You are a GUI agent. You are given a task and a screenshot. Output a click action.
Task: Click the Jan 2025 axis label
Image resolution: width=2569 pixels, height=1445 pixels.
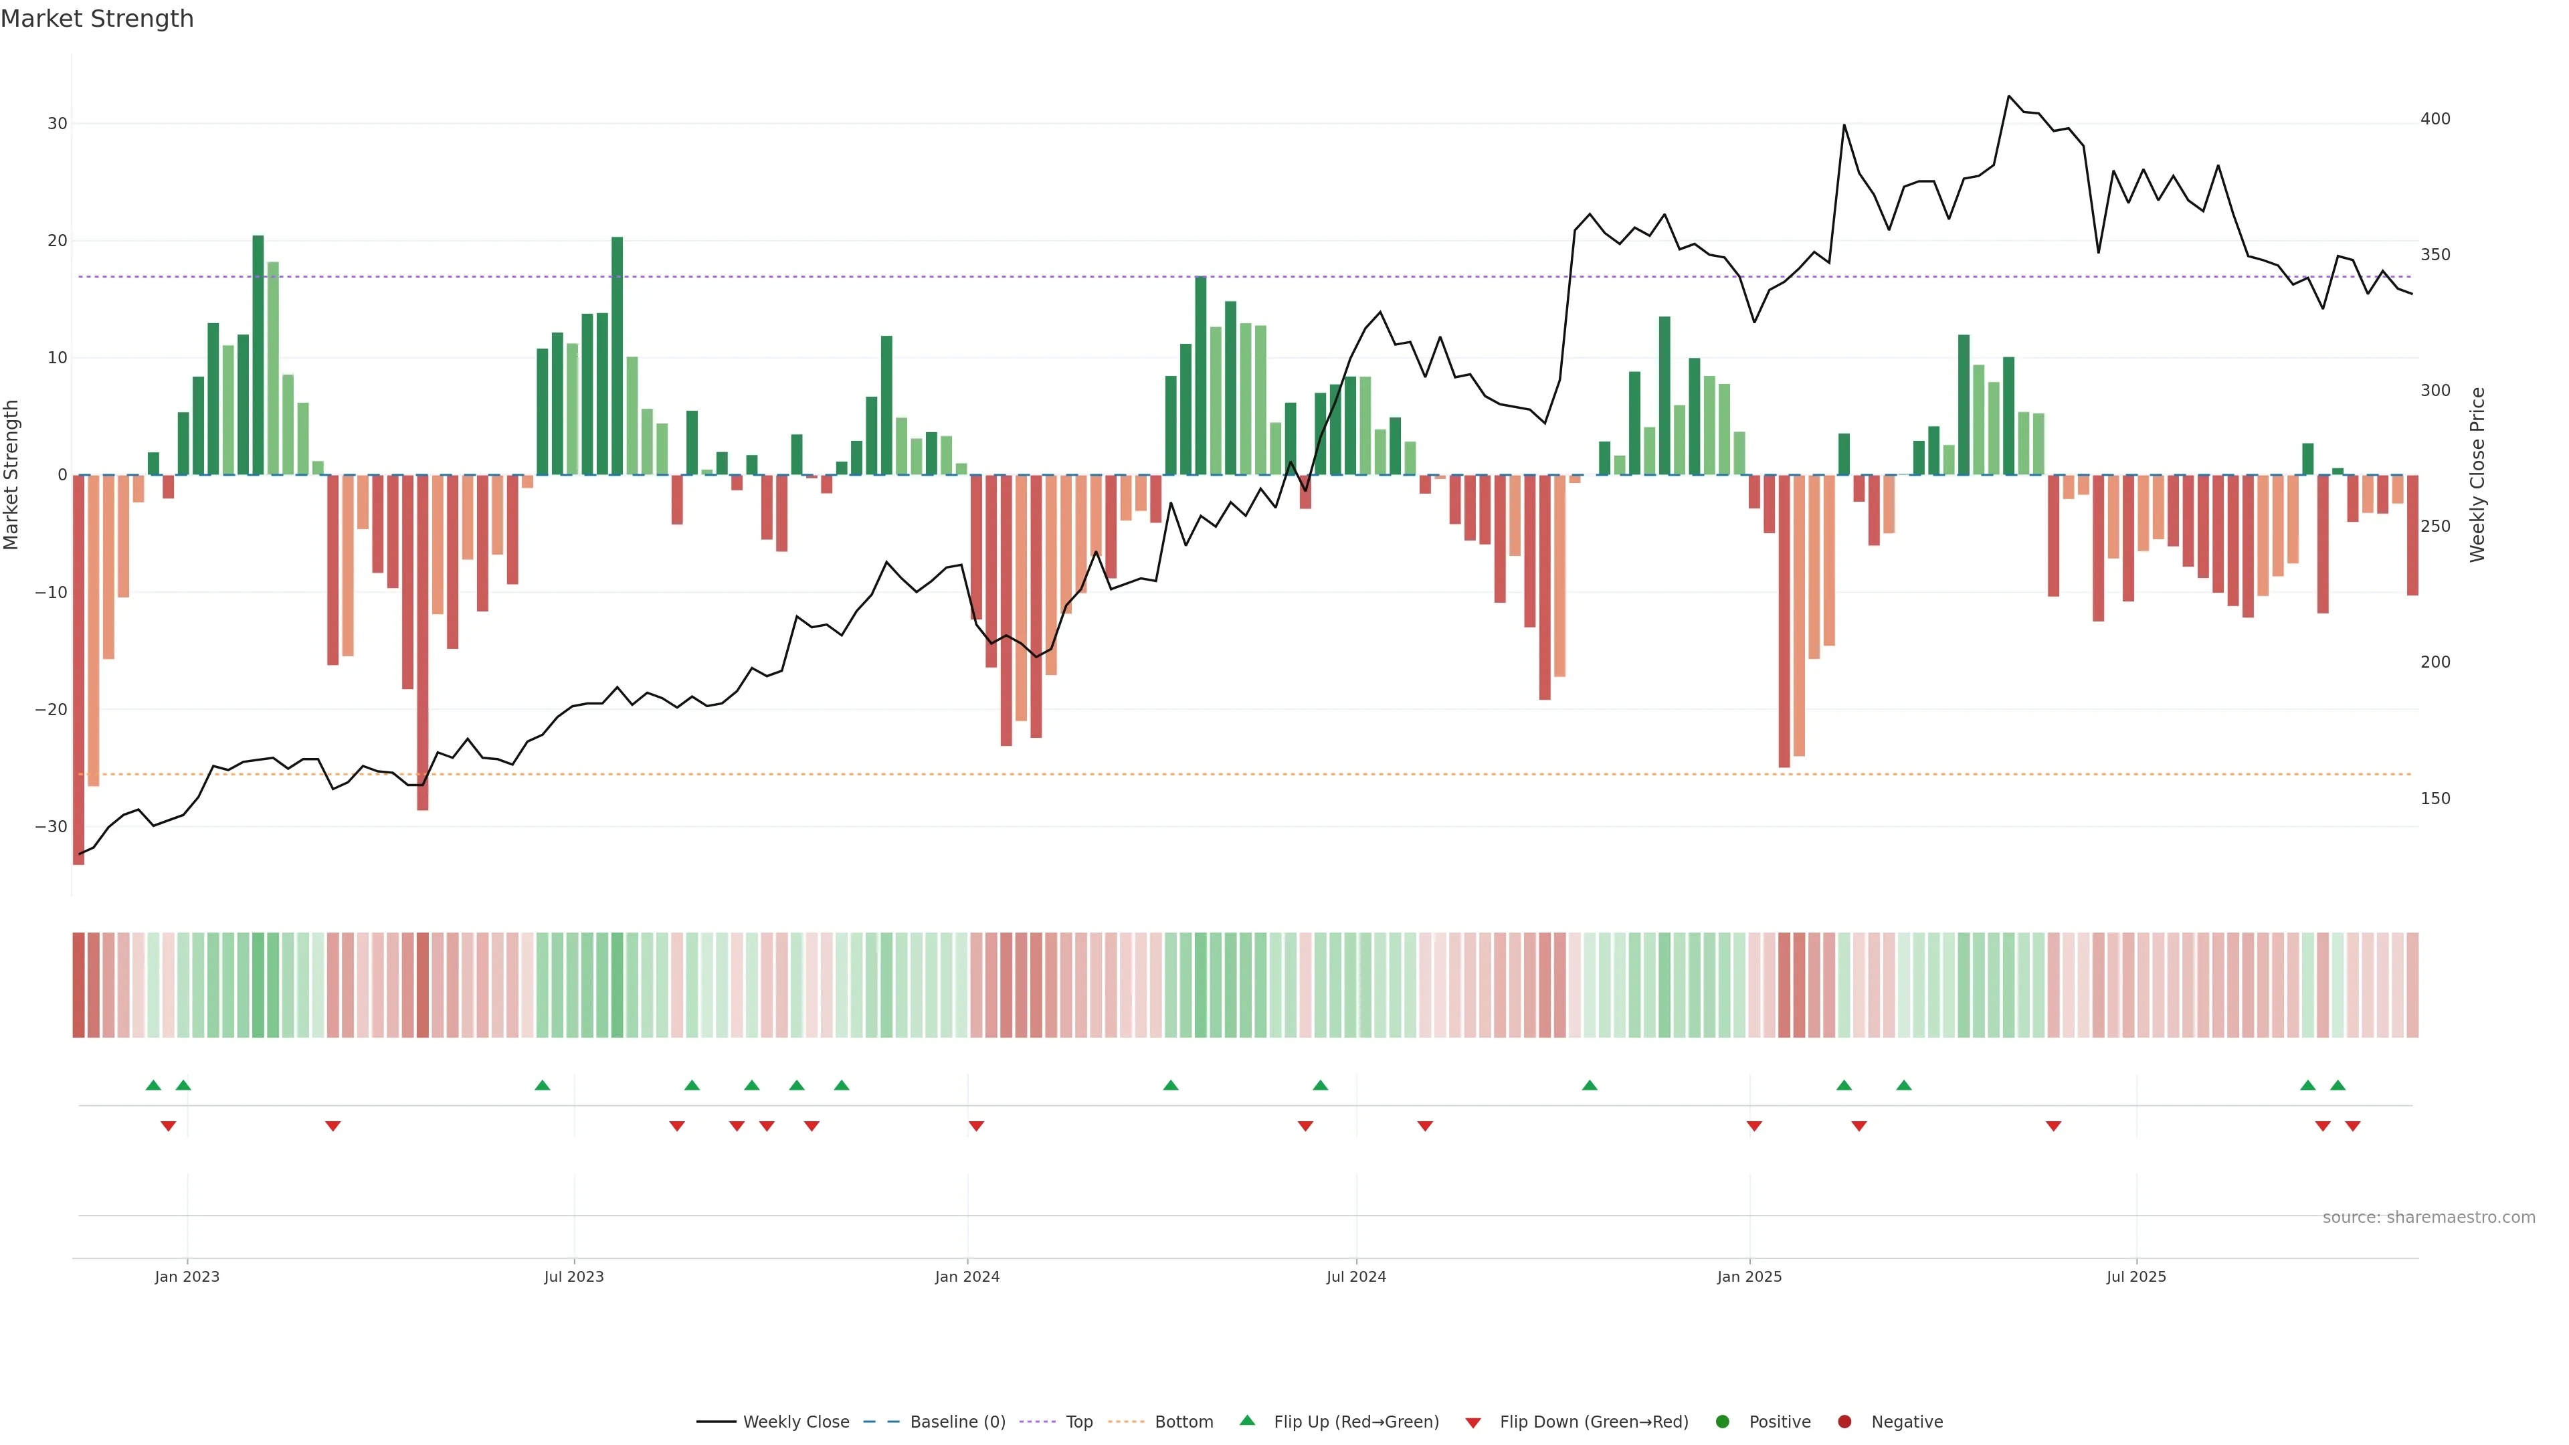point(1748,1276)
